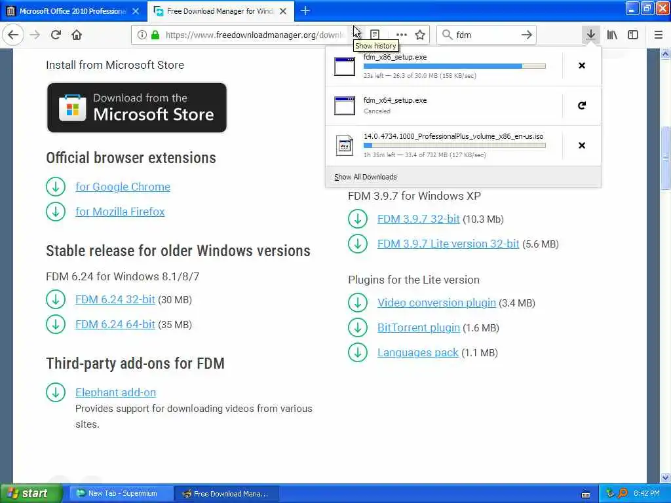
Task: Go back to the previous page
Action: click(13, 35)
